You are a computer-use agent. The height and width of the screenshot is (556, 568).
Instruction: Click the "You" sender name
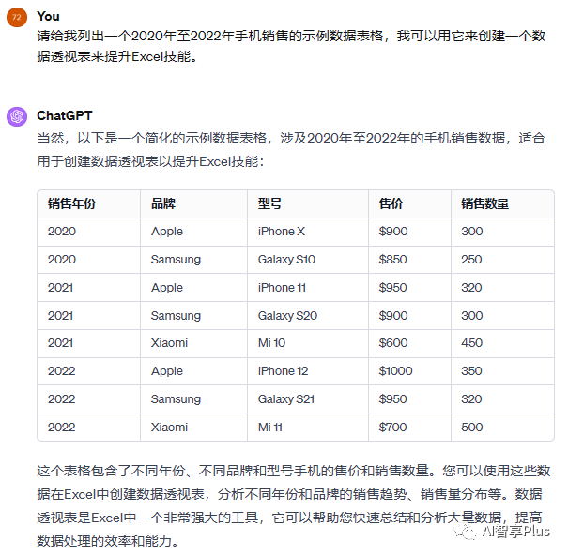(x=48, y=16)
